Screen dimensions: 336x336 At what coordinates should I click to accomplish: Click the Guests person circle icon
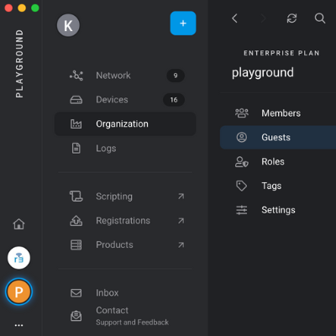pyautogui.click(x=242, y=137)
